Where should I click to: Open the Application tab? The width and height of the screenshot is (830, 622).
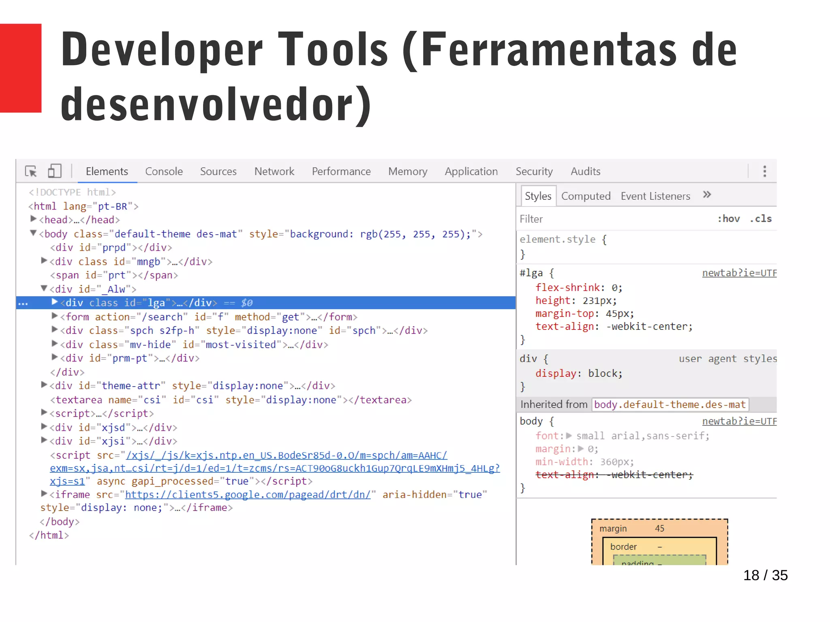tap(471, 171)
